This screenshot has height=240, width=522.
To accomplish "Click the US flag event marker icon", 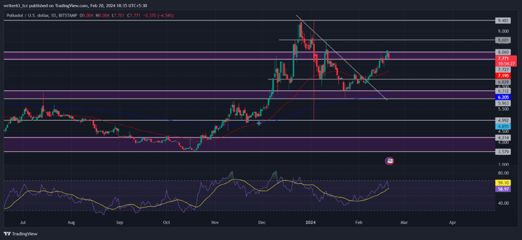I will point(389,161).
